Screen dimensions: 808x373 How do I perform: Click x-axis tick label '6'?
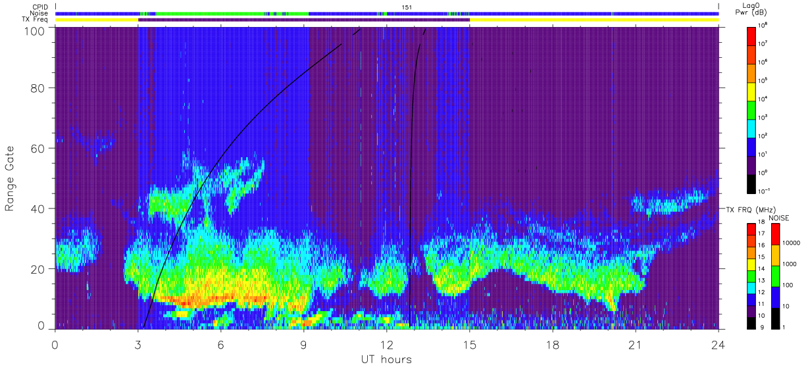[220, 345]
